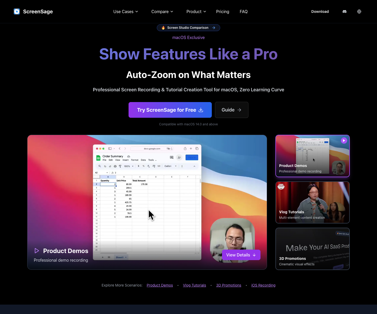Image resolution: width=377 pixels, height=314 pixels.
Task: Select the Product Demos thumbnail card
Action: pyautogui.click(x=313, y=156)
